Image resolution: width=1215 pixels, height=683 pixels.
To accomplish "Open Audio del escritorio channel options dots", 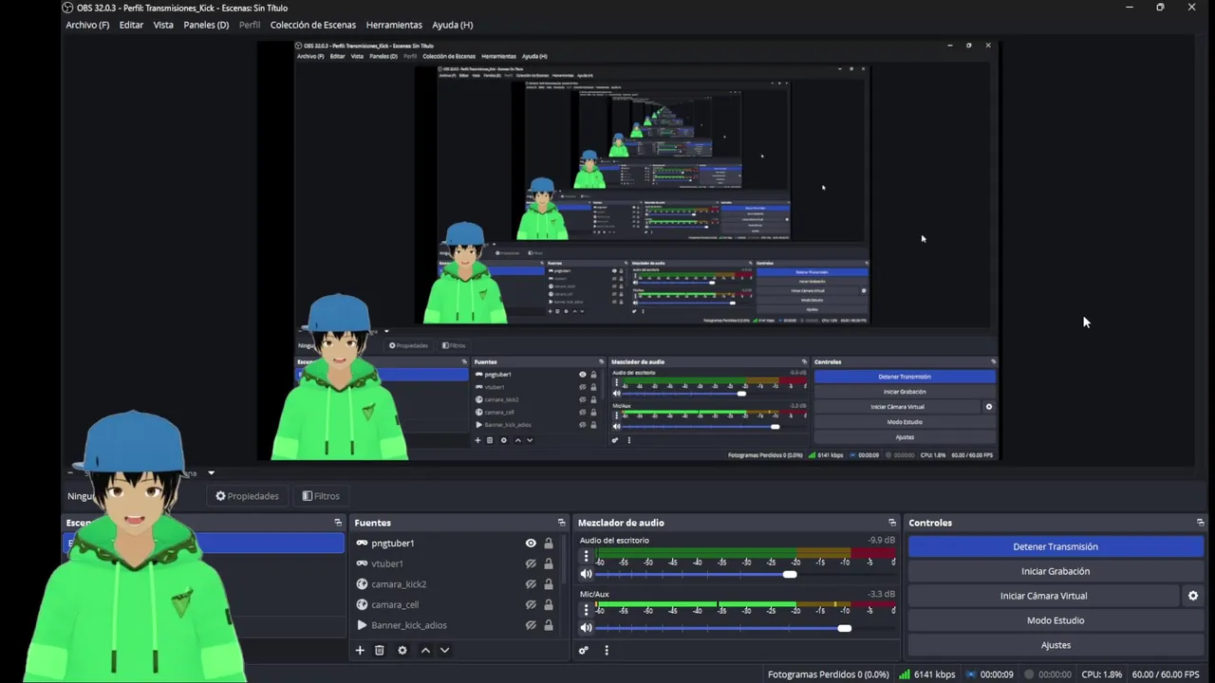I will click(x=586, y=558).
